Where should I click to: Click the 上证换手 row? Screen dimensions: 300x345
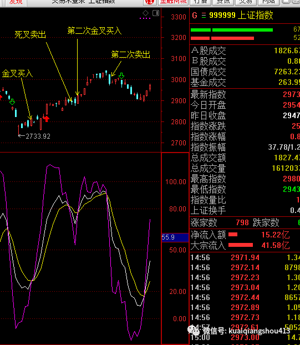tap(245, 210)
